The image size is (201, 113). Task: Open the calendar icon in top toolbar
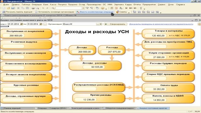click(116, 8)
